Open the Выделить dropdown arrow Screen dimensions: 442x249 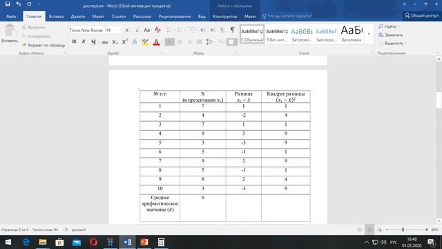(x=405, y=43)
